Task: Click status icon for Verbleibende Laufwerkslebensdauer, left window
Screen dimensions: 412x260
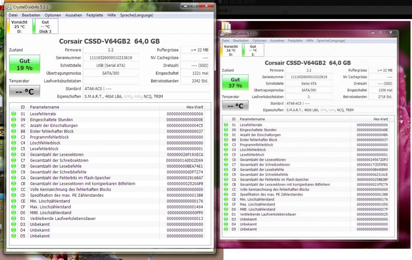Action: [x=14, y=219]
